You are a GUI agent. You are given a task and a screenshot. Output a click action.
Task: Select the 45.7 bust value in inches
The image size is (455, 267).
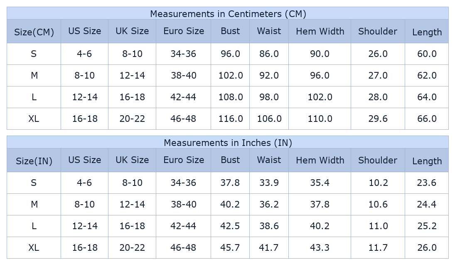click(230, 247)
